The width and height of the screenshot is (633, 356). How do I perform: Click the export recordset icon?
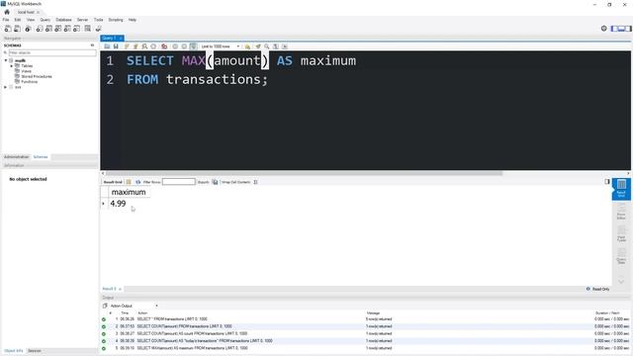coord(215,182)
